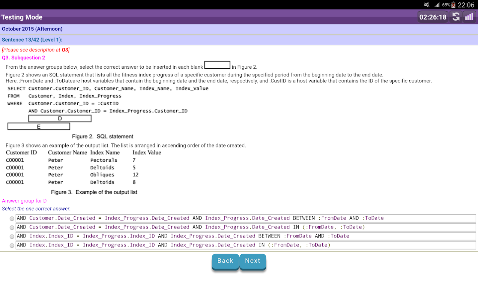Tap Sentence 13/42 (Level 1) label

[x=32, y=40]
